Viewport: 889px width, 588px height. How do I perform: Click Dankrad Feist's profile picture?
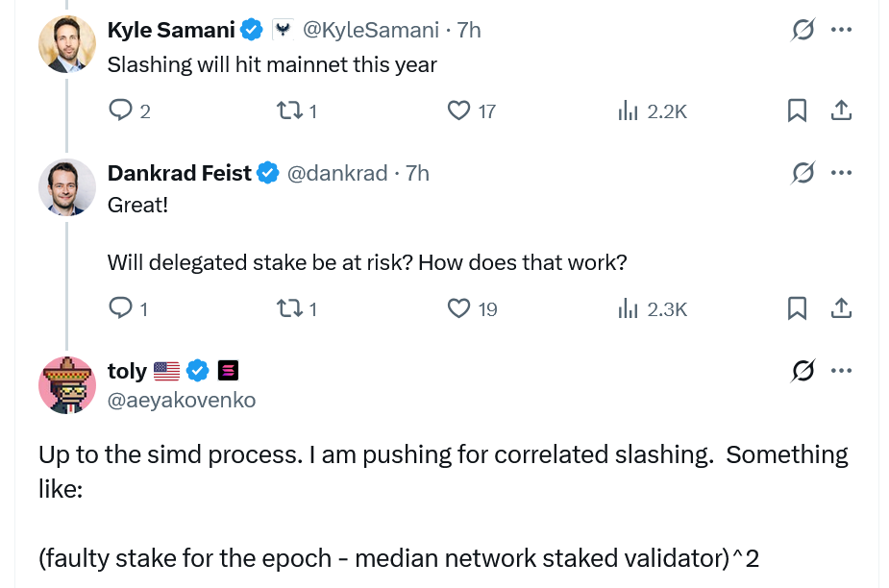click(66, 187)
